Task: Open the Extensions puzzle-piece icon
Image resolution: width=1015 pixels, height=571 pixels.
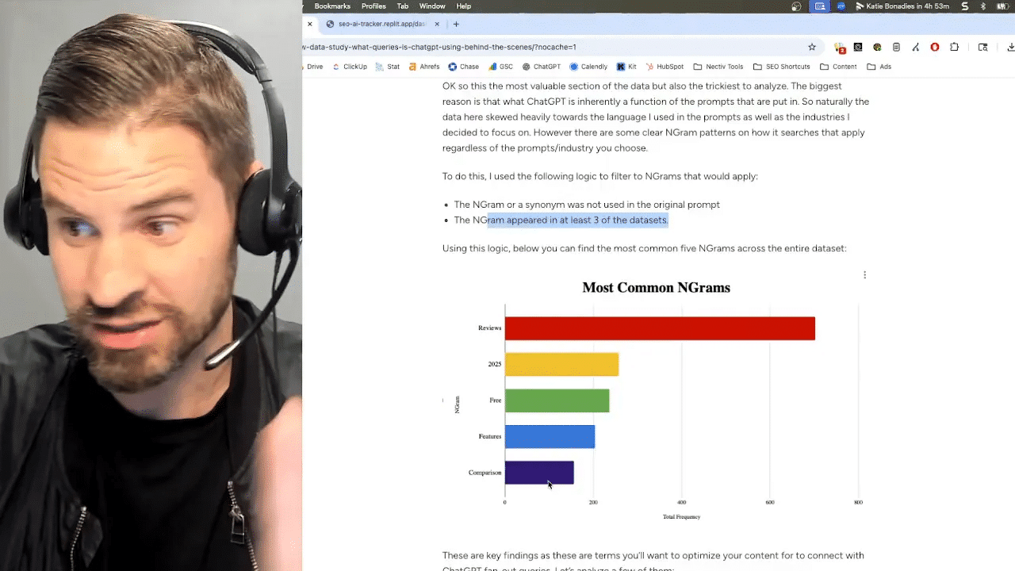Action: pyautogui.click(x=954, y=47)
